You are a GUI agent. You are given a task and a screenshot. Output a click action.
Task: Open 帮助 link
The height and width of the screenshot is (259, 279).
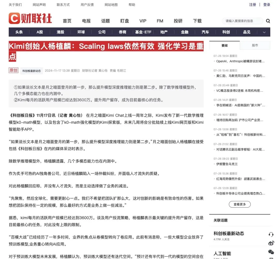[132, 5]
